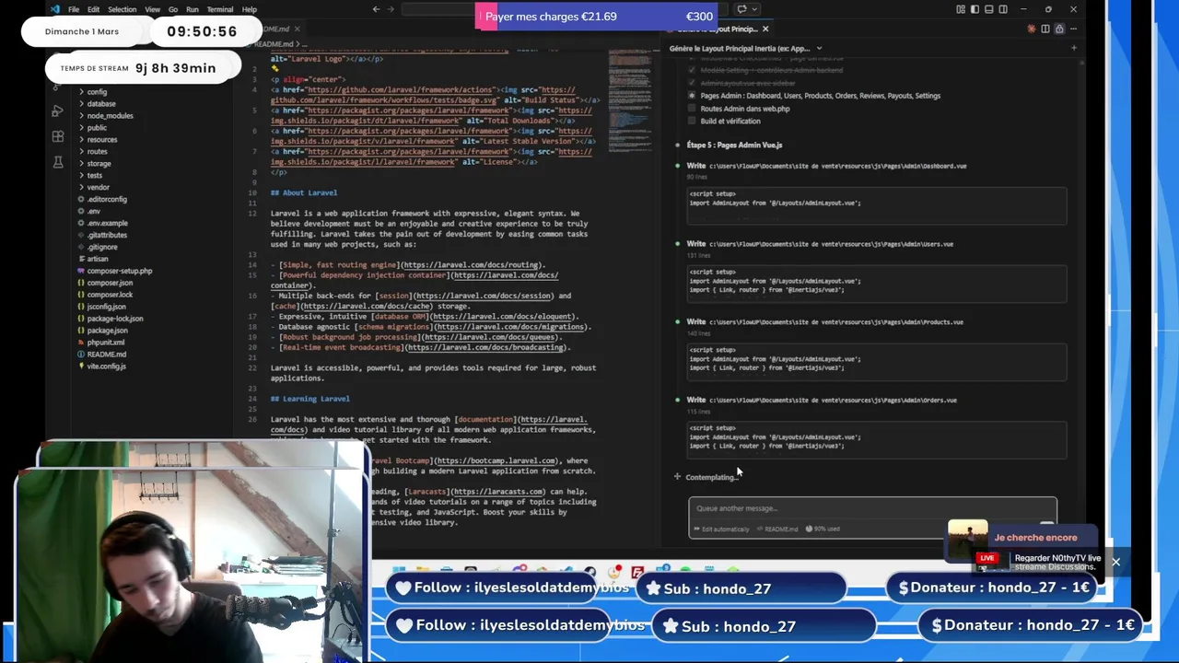The image size is (1179, 663).
Task: Click the Edit automatically mode button
Action: [721, 529]
